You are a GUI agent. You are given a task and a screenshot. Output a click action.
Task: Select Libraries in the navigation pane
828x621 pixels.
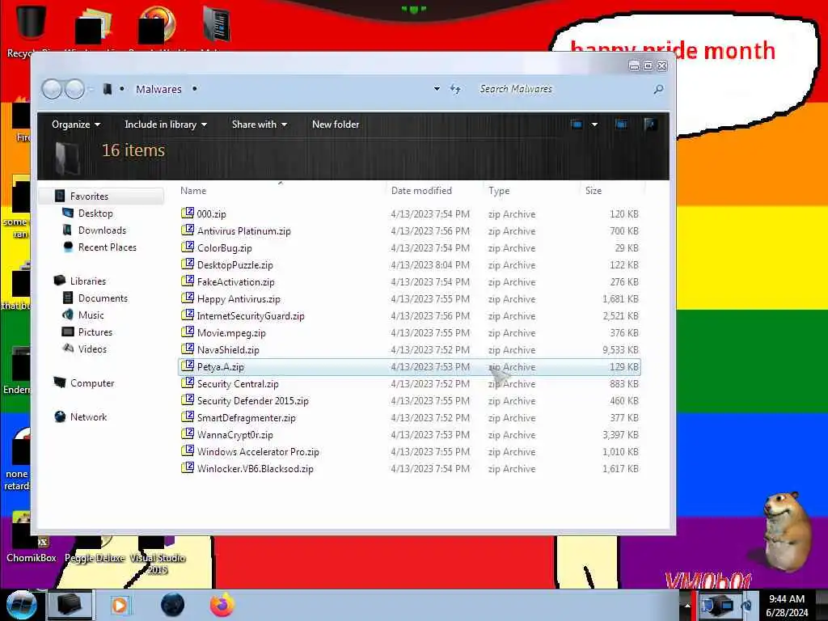[x=87, y=281]
